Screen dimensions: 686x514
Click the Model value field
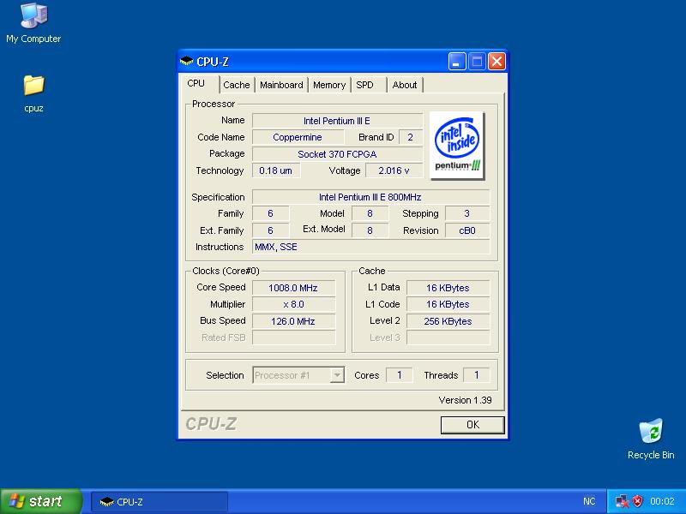tap(370, 213)
